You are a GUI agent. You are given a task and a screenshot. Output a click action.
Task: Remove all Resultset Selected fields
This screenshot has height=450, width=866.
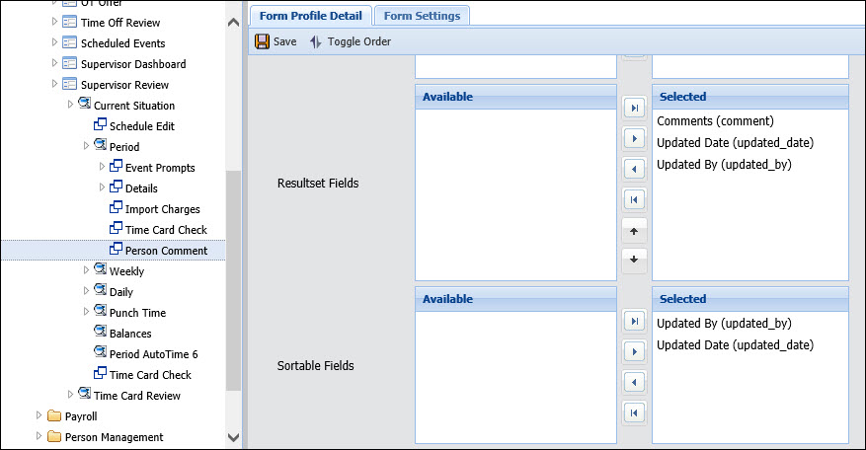[635, 200]
